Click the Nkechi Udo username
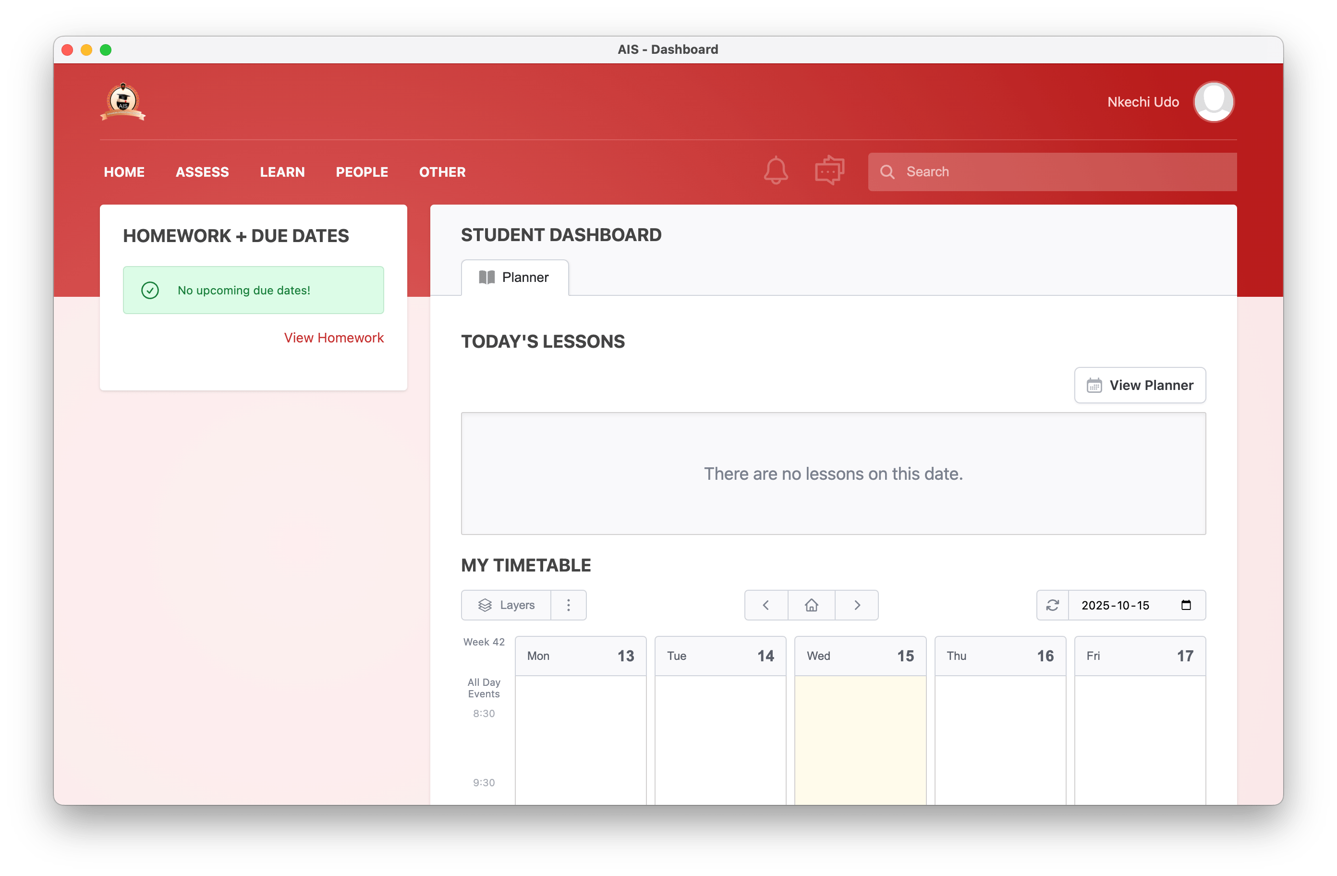Image resolution: width=1337 pixels, height=876 pixels. click(1143, 102)
